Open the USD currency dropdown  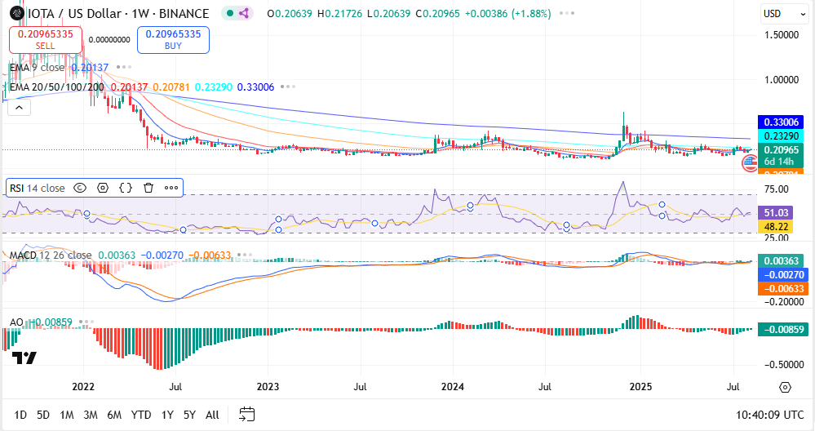tap(784, 14)
